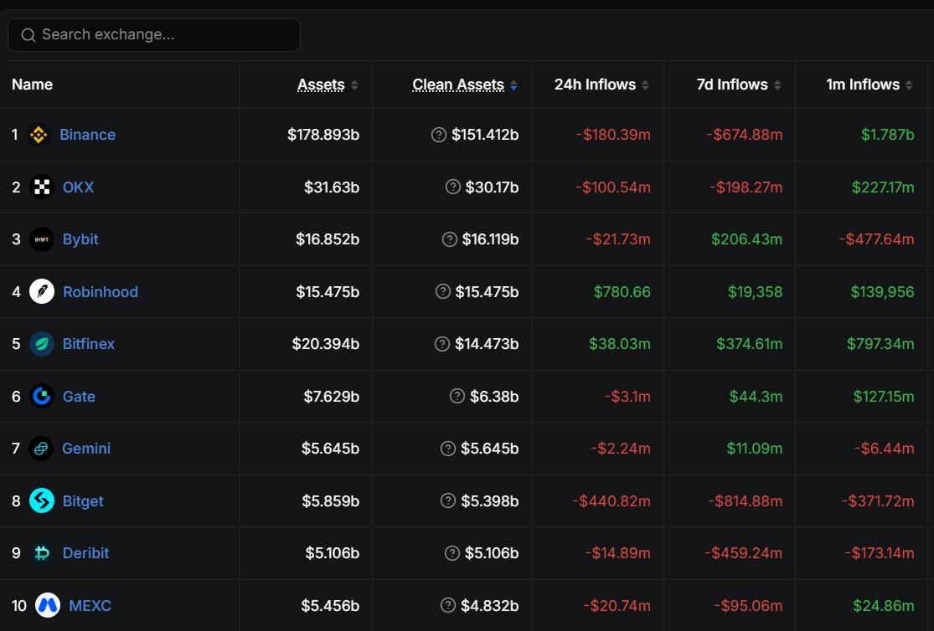934x631 pixels.
Task: Click help icon beside Gemini clean assets
Action: (x=448, y=449)
